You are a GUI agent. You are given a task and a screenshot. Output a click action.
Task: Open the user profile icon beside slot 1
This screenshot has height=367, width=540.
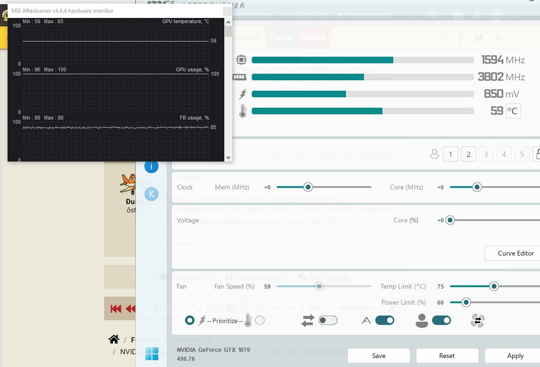pos(434,154)
